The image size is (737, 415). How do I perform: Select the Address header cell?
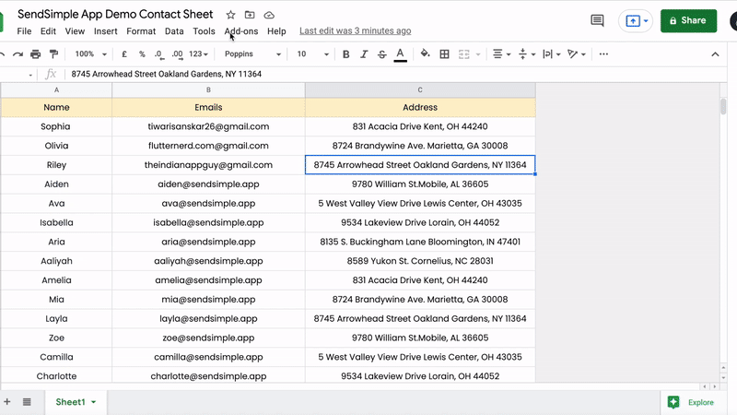click(x=420, y=107)
